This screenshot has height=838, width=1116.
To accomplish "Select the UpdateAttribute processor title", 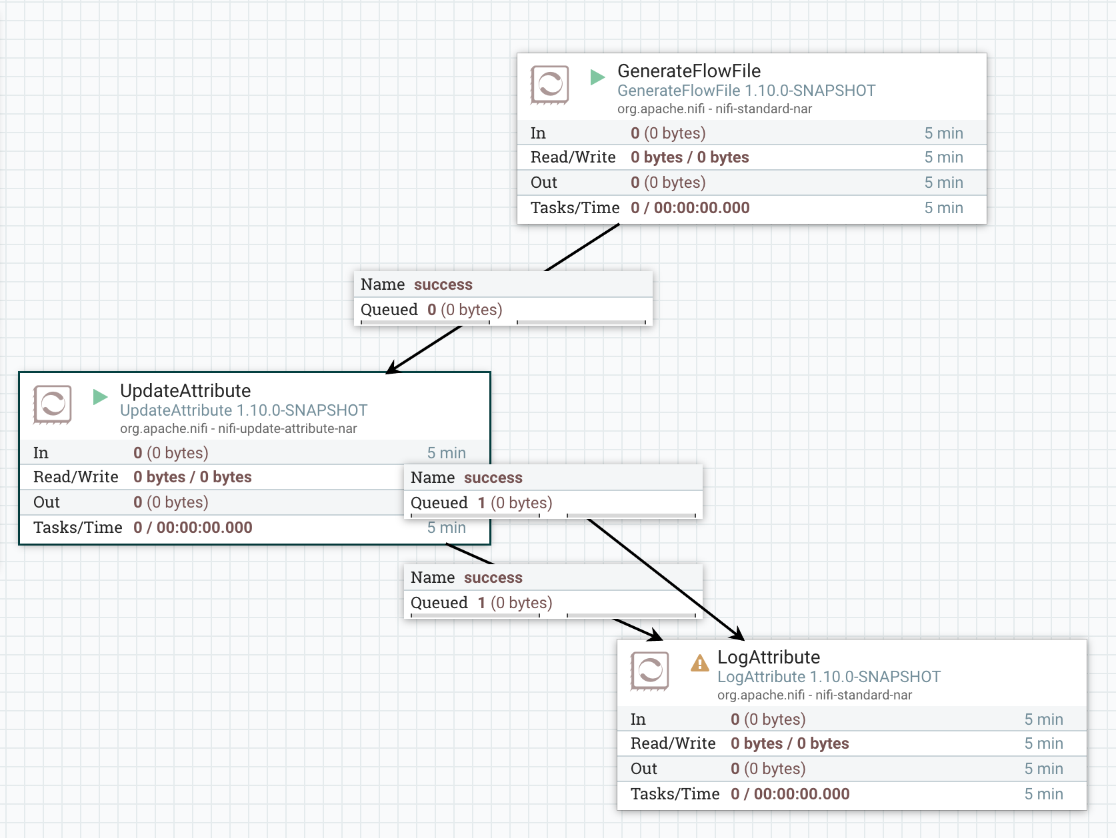I will (x=185, y=390).
